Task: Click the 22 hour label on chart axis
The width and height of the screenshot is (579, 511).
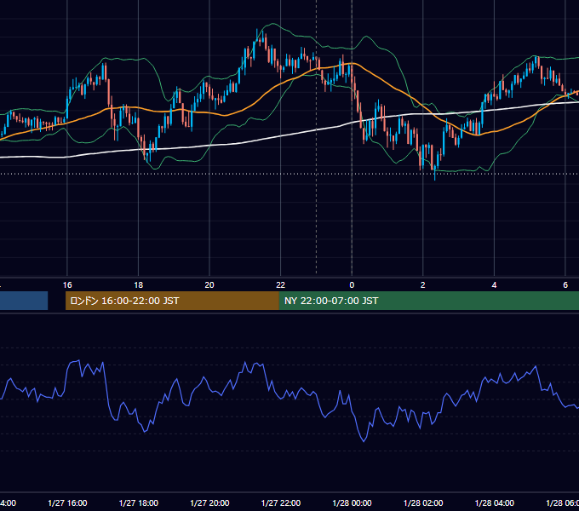Action: [281, 285]
